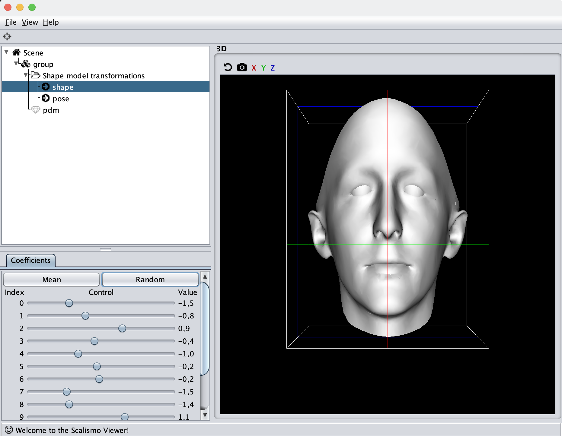Click the coefficients scrollbar down arrow
The width and height of the screenshot is (562, 436).
click(x=205, y=415)
